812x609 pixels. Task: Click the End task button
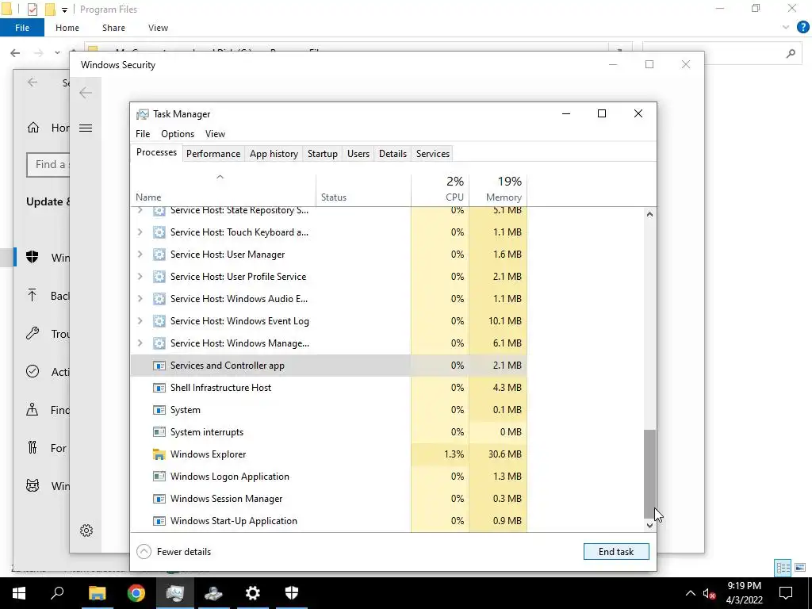616,552
